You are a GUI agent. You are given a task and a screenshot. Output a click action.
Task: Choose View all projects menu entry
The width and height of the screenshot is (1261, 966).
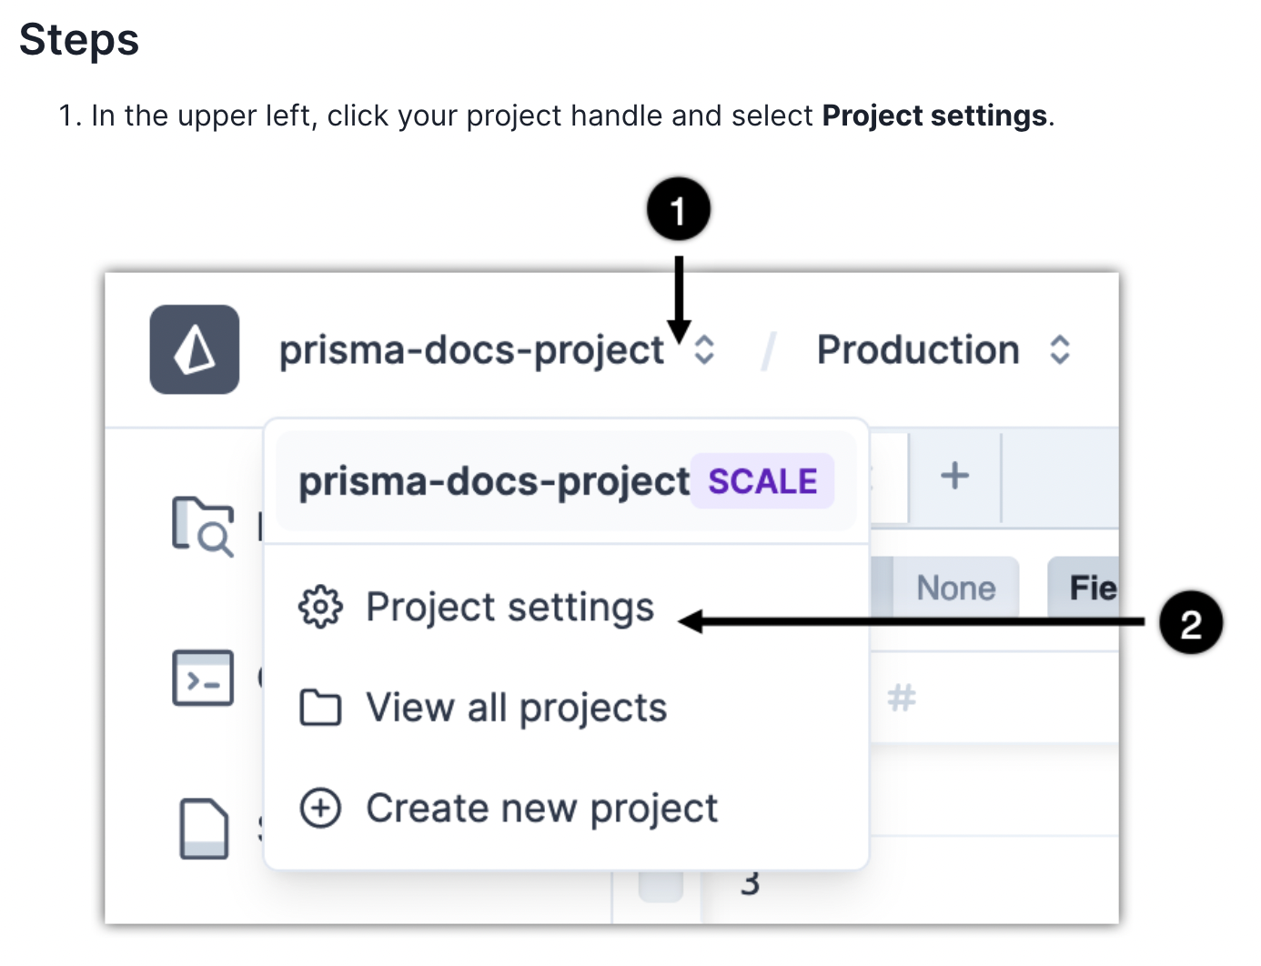point(516,708)
